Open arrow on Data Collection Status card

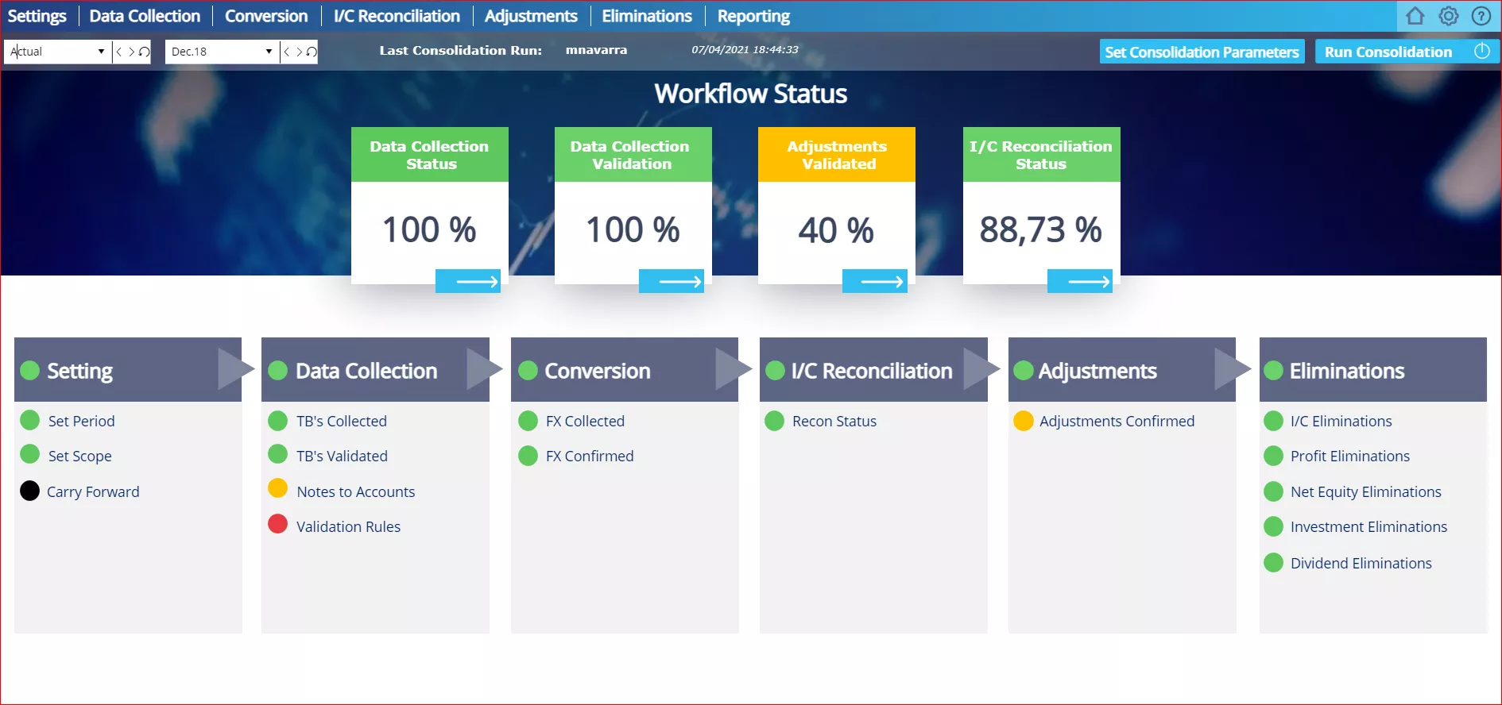pyautogui.click(x=468, y=281)
